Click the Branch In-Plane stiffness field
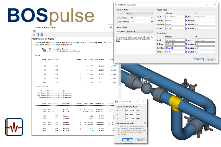 pyautogui.click(x=175, y=44)
